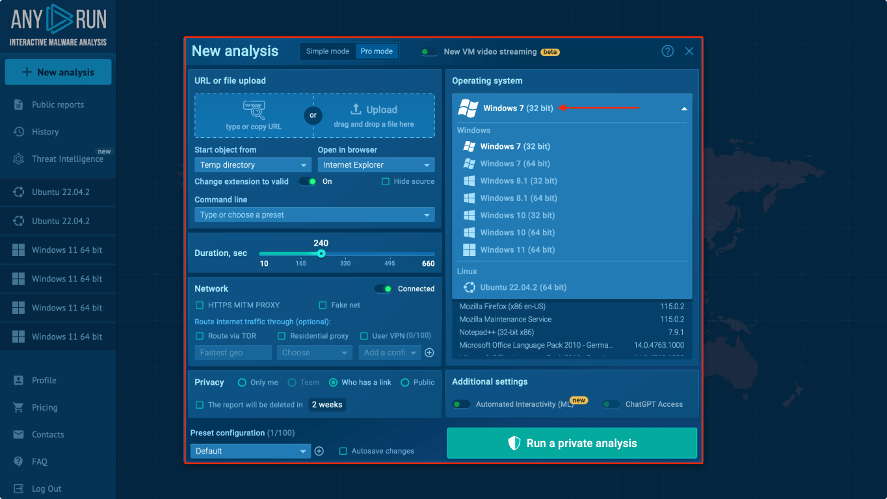Open Public reports in sidebar
Image resolution: width=887 pixels, height=499 pixels.
57,105
